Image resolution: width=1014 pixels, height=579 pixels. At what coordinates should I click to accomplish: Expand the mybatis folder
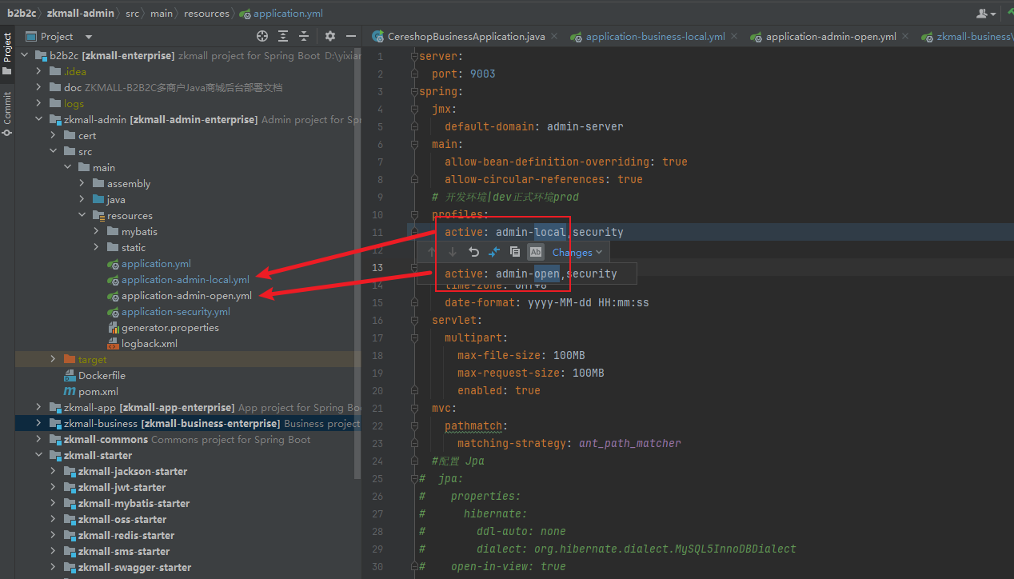[x=97, y=231]
